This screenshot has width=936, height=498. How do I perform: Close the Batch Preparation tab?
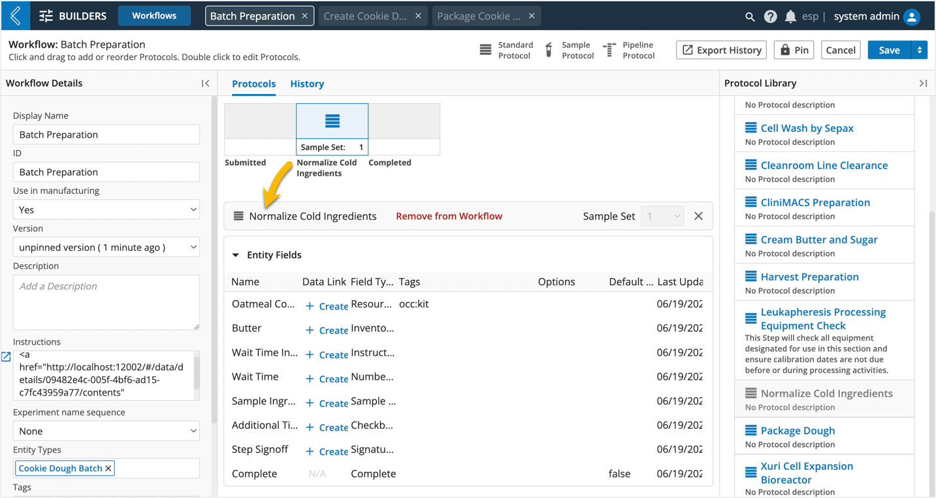pyautogui.click(x=305, y=16)
